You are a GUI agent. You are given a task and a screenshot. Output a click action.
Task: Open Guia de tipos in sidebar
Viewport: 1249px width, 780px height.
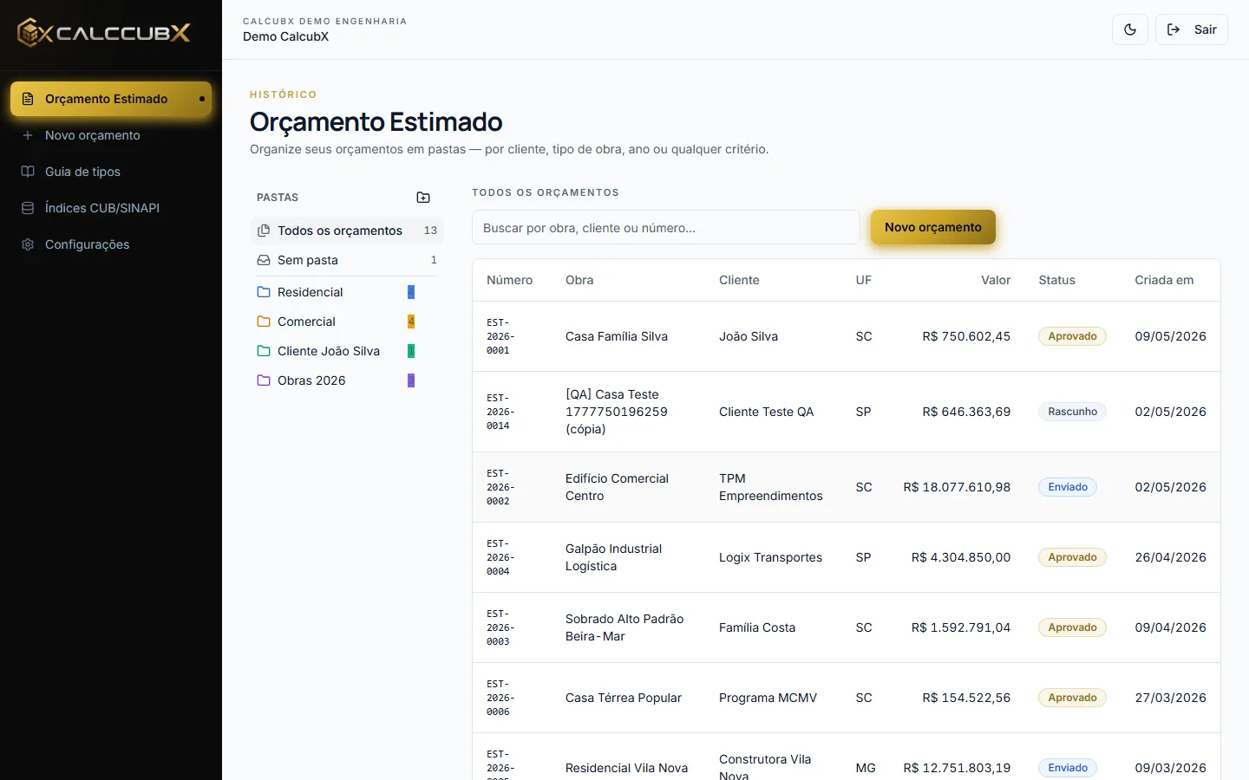pos(111,172)
